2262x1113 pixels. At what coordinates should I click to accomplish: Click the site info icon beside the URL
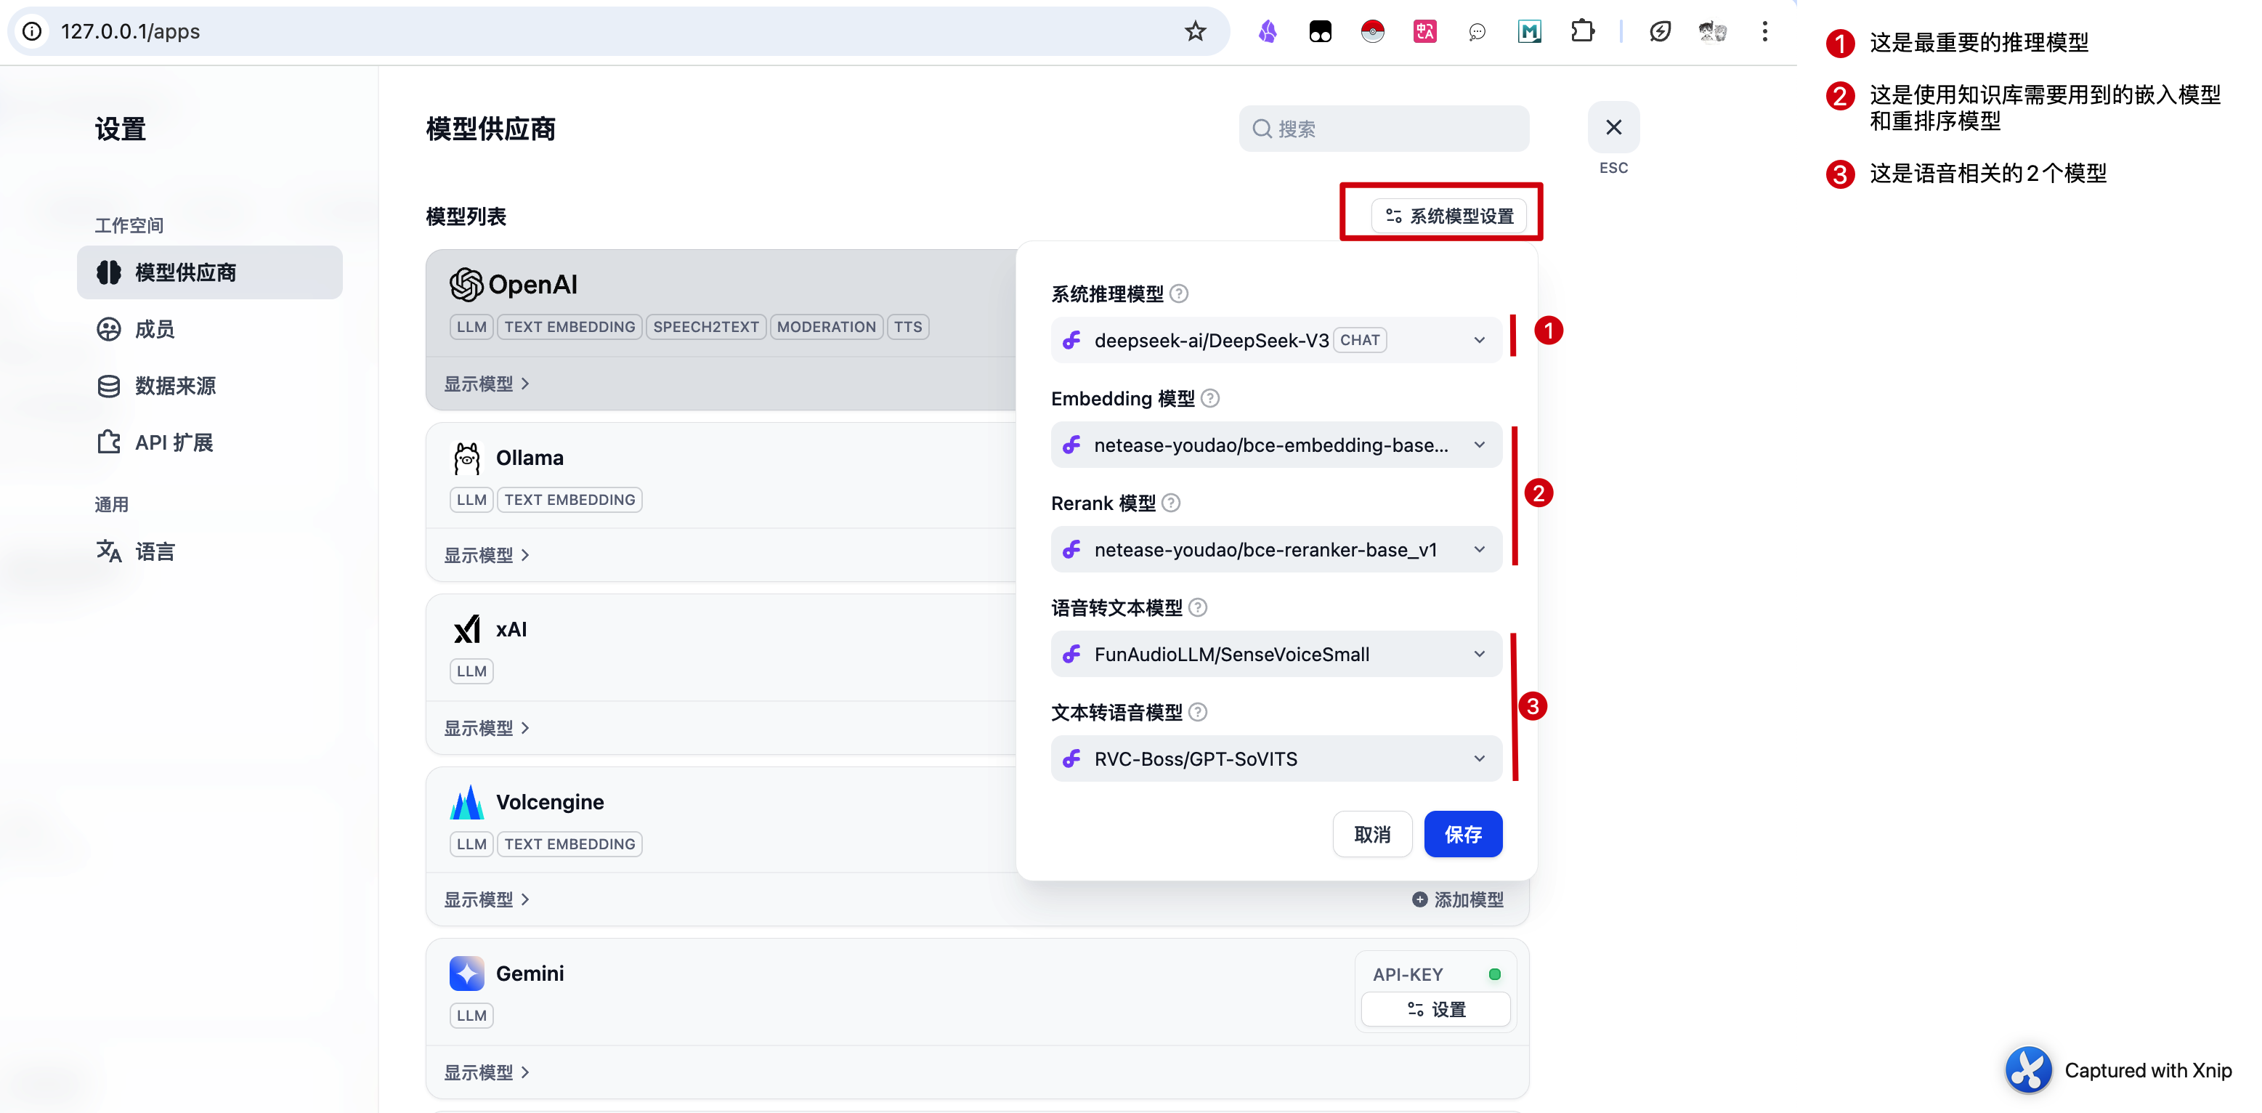[x=33, y=32]
